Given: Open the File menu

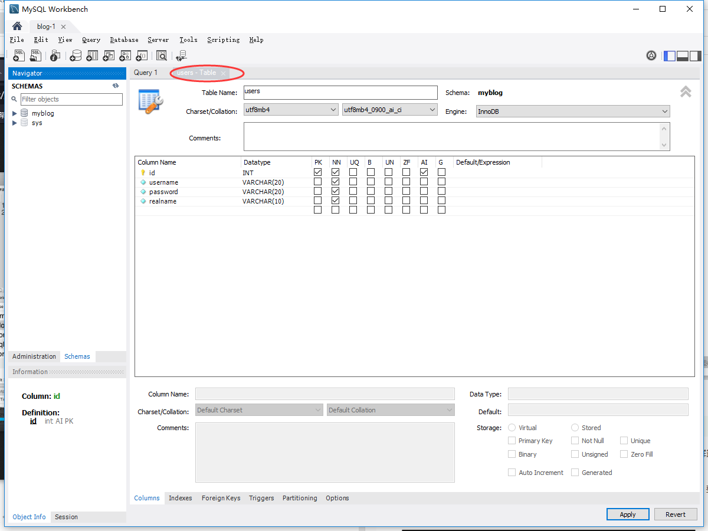Looking at the screenshot, I should point(17,40).
